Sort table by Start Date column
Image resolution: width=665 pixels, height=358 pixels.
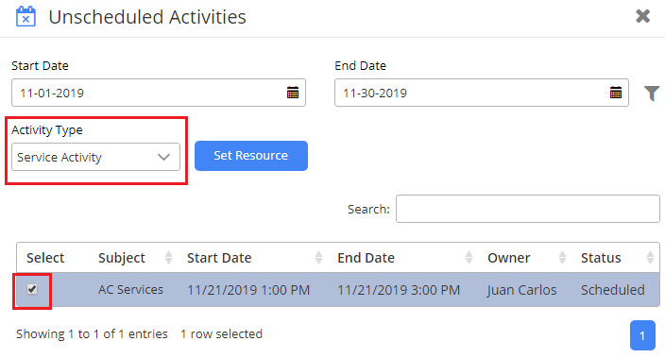click(x=254, y=258)
